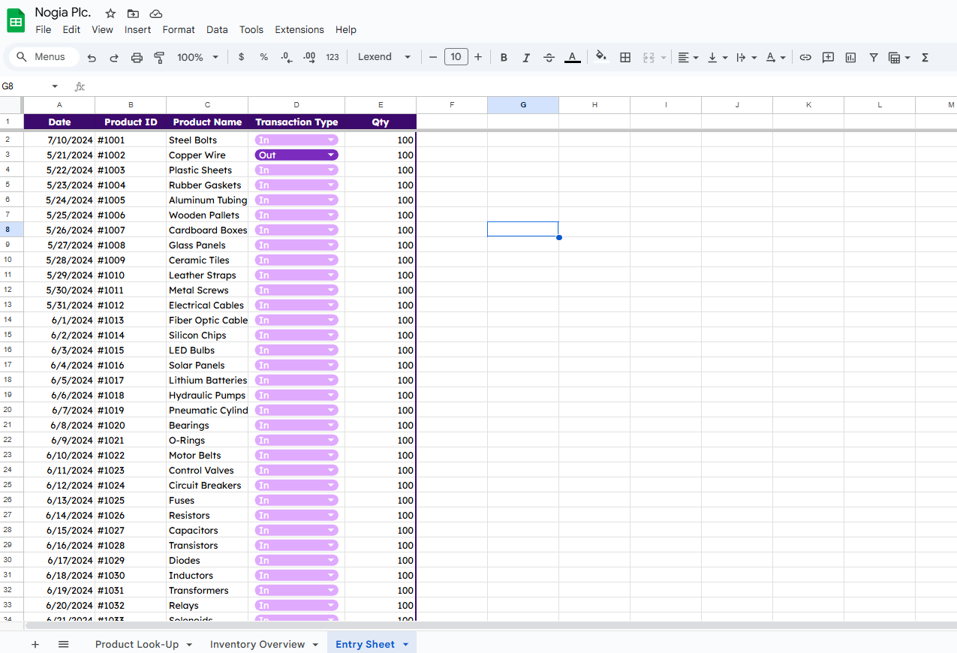Click the insert chart icon

pos(850,57)
